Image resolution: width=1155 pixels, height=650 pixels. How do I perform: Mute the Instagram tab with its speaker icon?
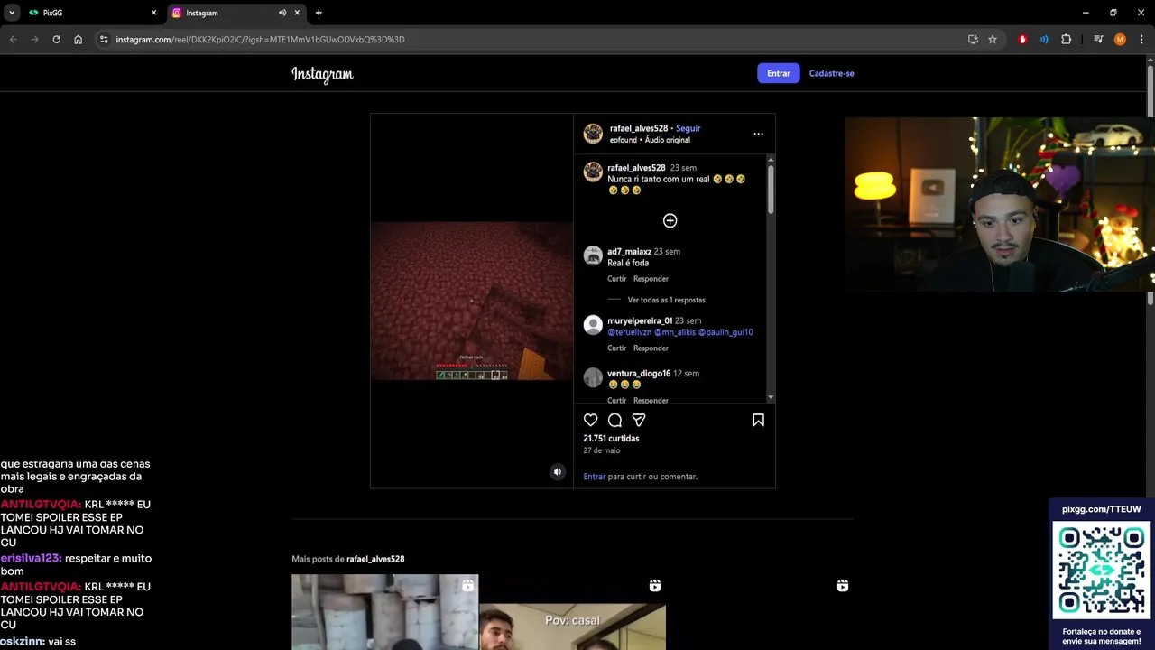[282, 13]
